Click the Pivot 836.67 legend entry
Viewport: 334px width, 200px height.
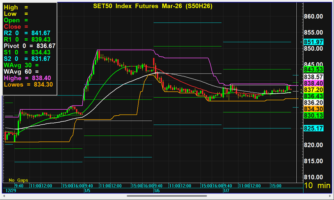click(x=30, y=46)
